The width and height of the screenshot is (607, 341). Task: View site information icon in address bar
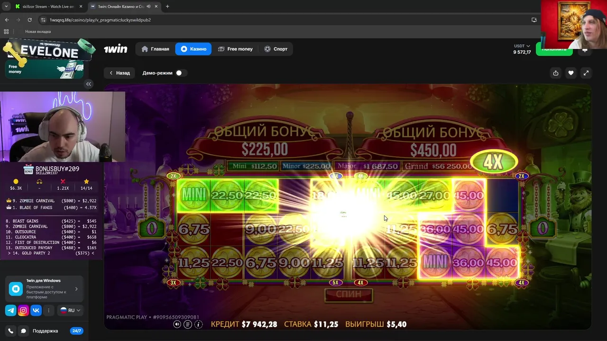43,20
